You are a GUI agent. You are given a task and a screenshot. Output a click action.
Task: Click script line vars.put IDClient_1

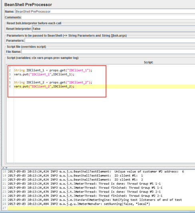(x=44, y=74)
